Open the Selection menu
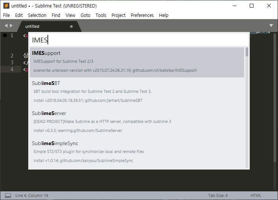This screenshot has height=200, width=278. (x=37, y=15)
